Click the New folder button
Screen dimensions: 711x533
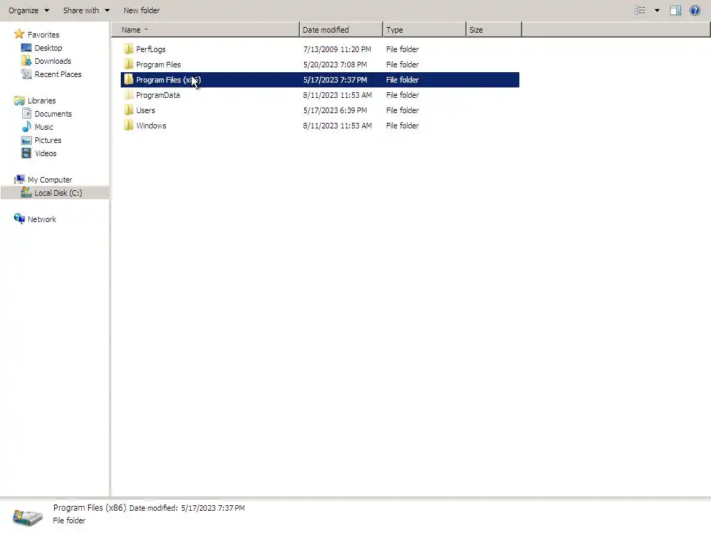coord(142,10)
